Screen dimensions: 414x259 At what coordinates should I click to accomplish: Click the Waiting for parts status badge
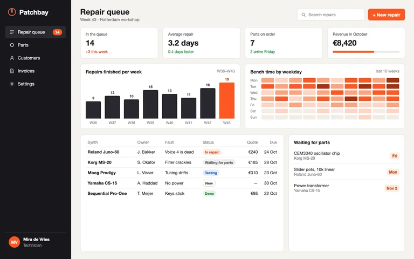pyautogui.click(x=219, y=162)
